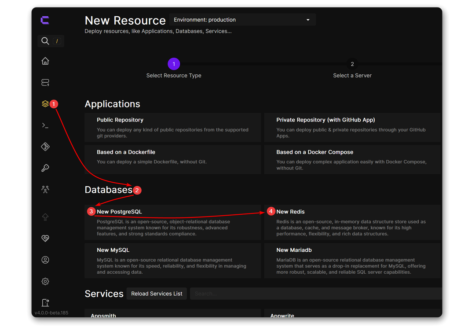Create a New Mariadb database
Screen dimensions: 475x327
click(352, 261)
